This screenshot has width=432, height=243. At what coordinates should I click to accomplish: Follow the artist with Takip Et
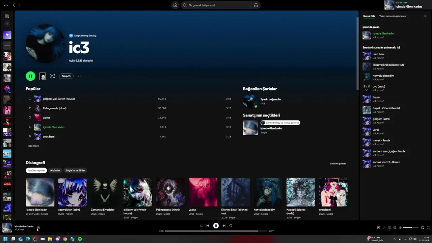[66, 76]
